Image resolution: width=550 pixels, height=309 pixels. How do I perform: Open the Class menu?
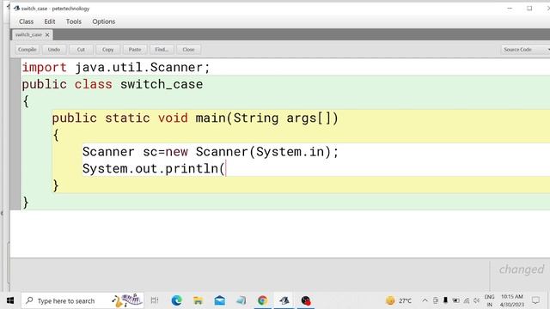click(27, 21)
